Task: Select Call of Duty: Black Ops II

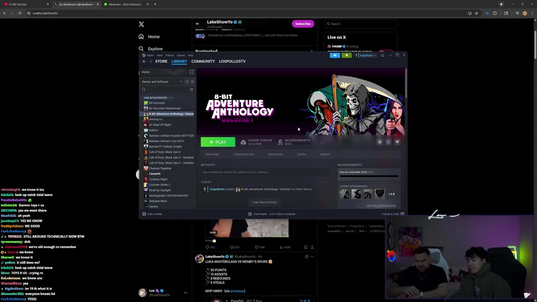Action: coord(164,152)
